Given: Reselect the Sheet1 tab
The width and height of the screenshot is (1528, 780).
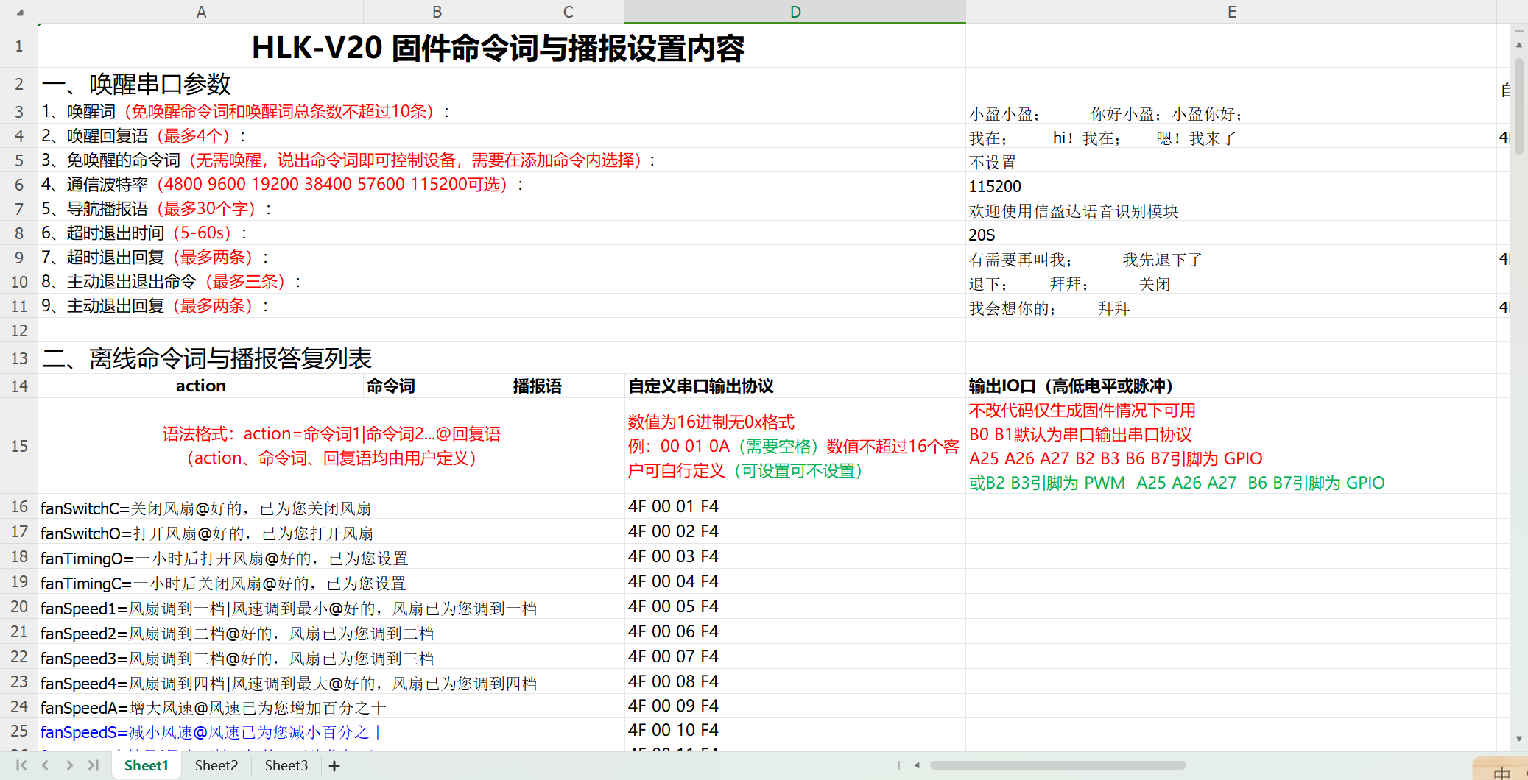Looking at the screenshot, I should tap(145, 765).
